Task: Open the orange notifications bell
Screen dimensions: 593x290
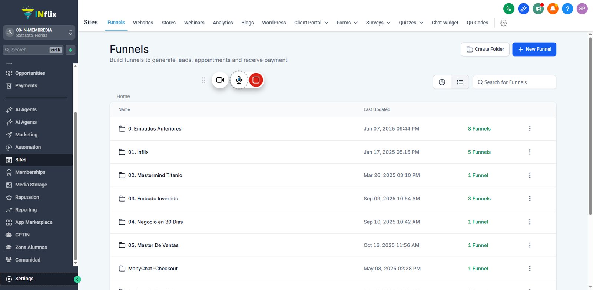Action: pos(553,9)
